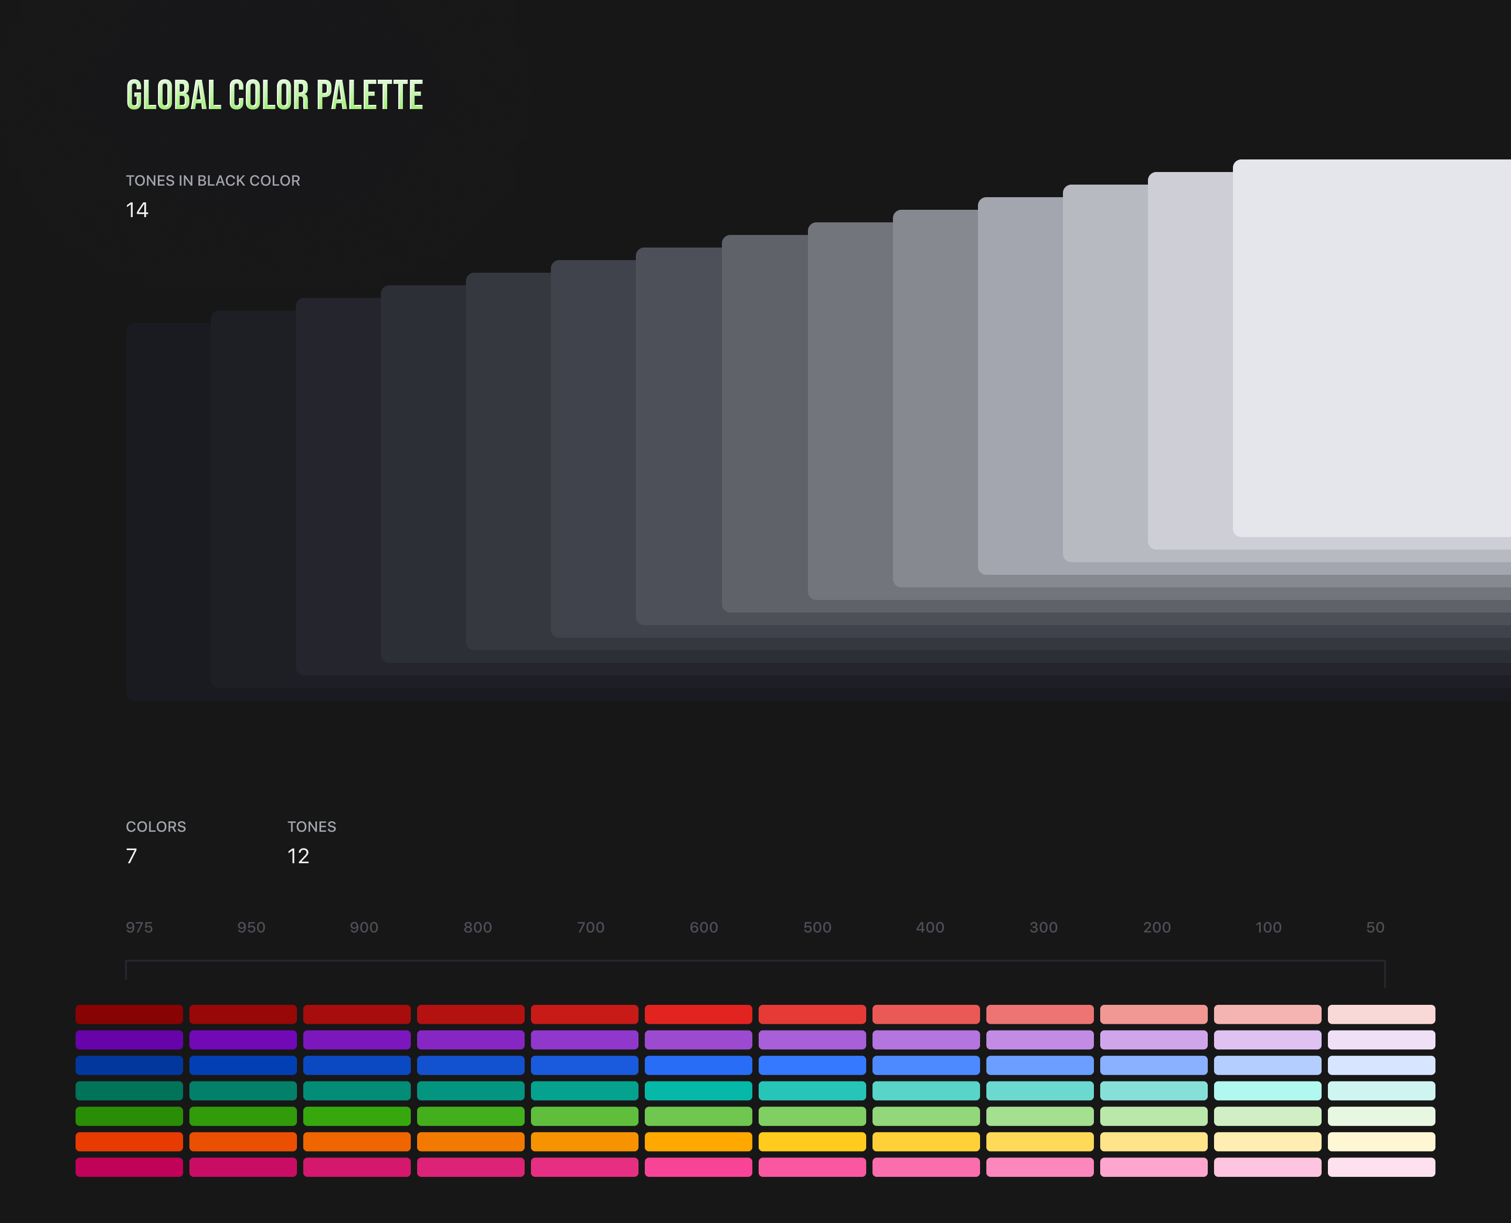Click the 975 tone label
The image size is (1511, 1223).
click(x=139, y=927)
